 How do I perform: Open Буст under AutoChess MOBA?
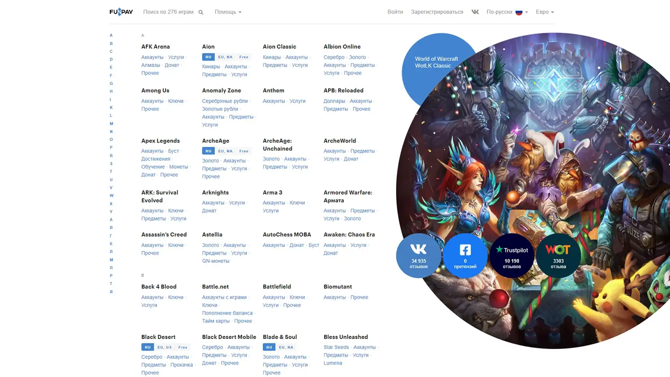click(x=314, y=245)
